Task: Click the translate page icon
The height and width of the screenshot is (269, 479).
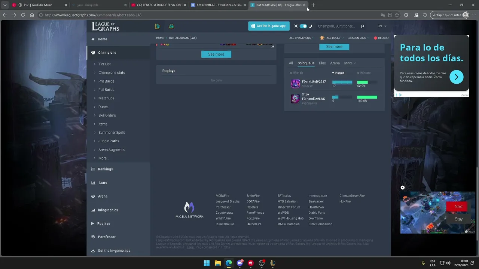Action: (x=383, y=15)
